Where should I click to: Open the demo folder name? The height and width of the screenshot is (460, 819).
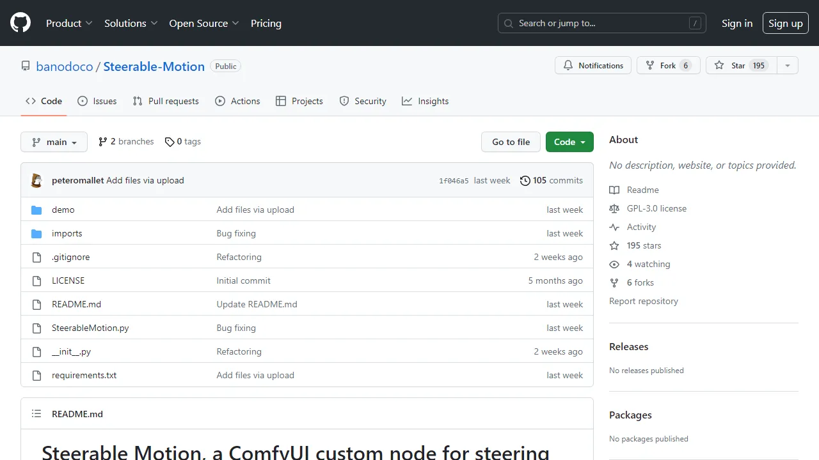click(63, 210)
